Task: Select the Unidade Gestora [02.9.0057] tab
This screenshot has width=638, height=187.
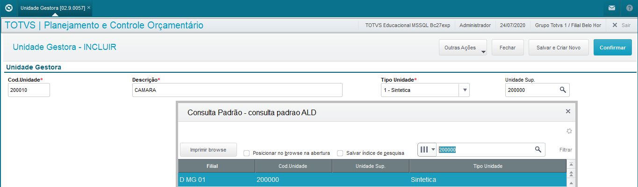Action: click(52, 8)
